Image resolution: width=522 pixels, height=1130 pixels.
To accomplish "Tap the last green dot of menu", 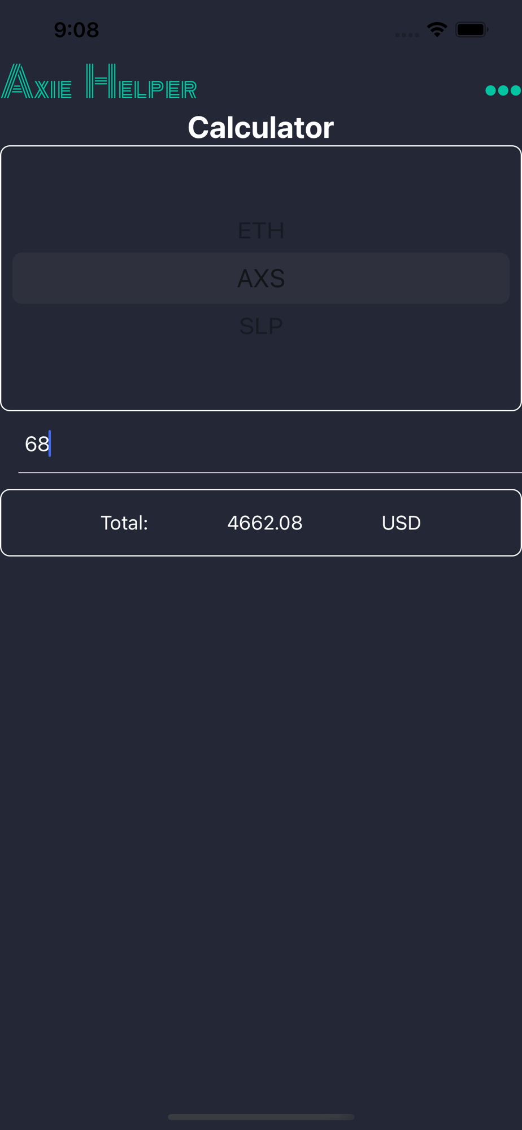I will point(516,90).
